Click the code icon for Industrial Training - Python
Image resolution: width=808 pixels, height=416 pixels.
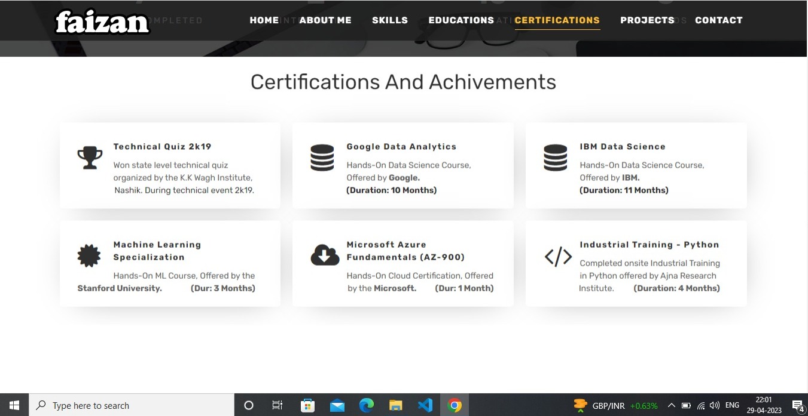click(x=558, y=256)
